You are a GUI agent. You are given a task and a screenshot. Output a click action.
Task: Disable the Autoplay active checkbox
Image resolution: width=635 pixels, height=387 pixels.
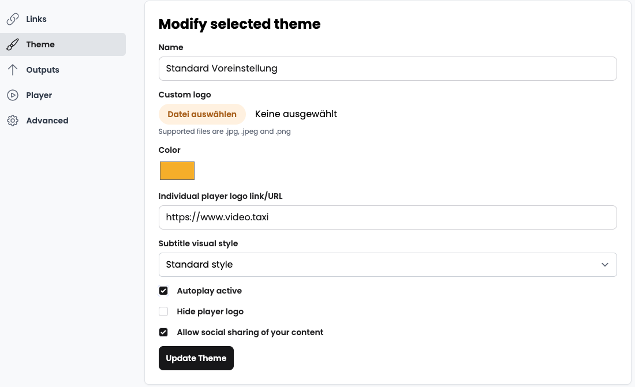(163, 291)
